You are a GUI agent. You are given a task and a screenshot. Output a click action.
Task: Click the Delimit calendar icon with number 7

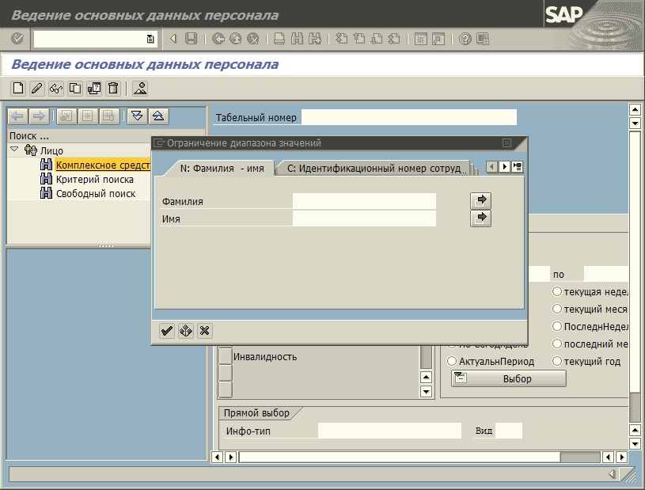93,89
